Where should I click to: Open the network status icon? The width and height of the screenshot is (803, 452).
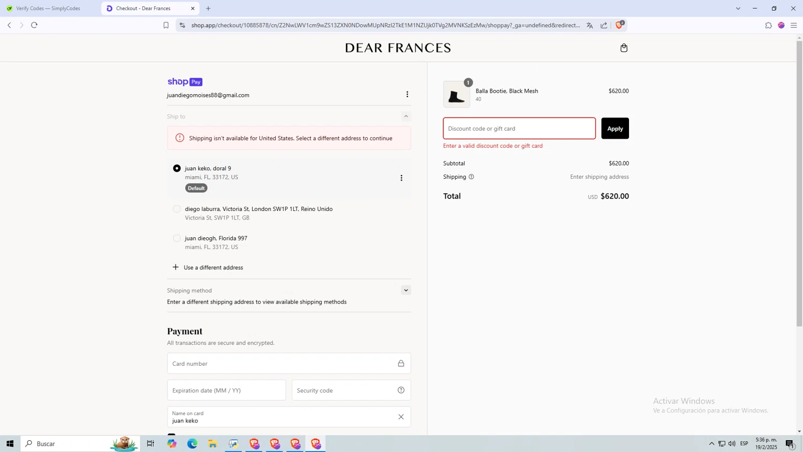[x=722, y=443]
